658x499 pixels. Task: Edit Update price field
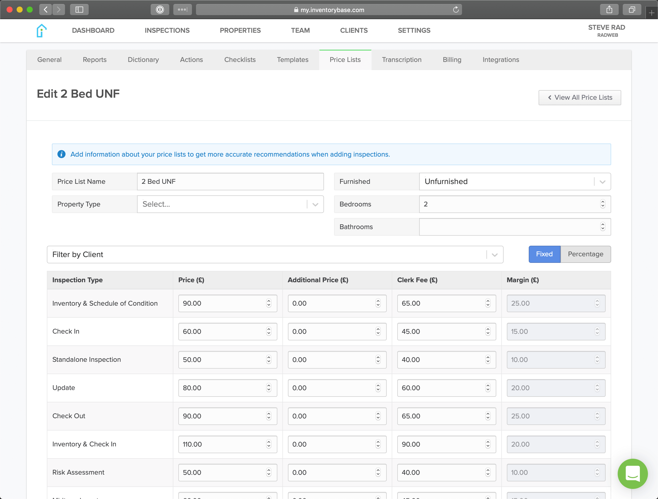pos(227,387)
